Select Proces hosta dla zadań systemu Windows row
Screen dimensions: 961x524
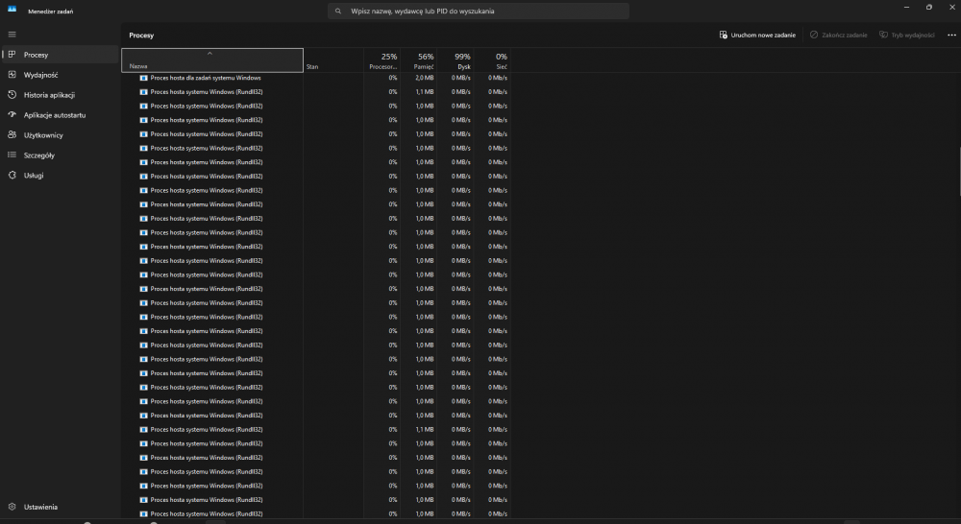(x=205, y=78)
